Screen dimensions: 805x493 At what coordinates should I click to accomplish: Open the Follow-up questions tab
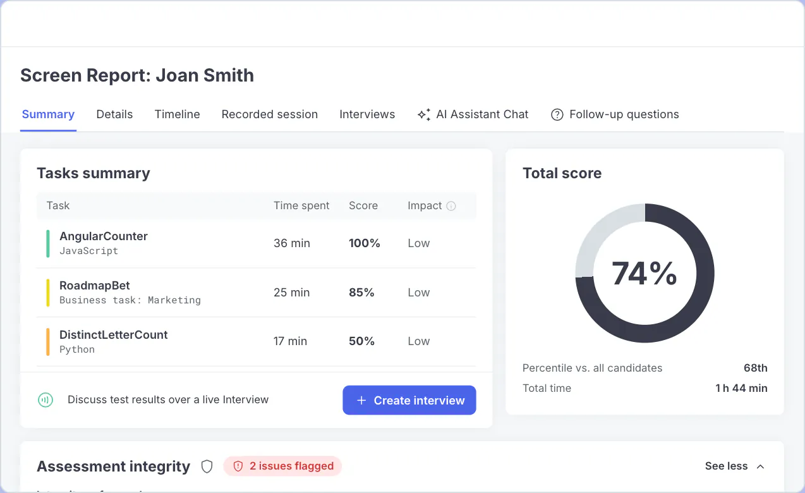(x=615, y=114)
